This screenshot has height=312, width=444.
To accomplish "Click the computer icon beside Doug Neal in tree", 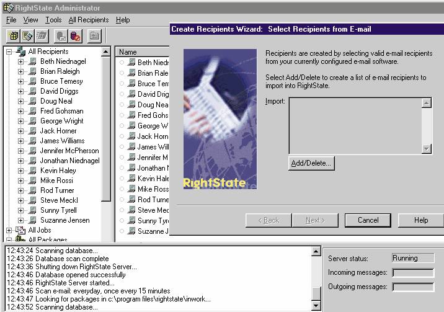I will tap(33, 101).
